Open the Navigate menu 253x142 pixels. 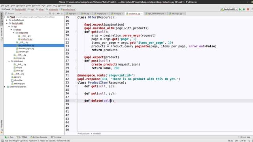click(21, 6)
